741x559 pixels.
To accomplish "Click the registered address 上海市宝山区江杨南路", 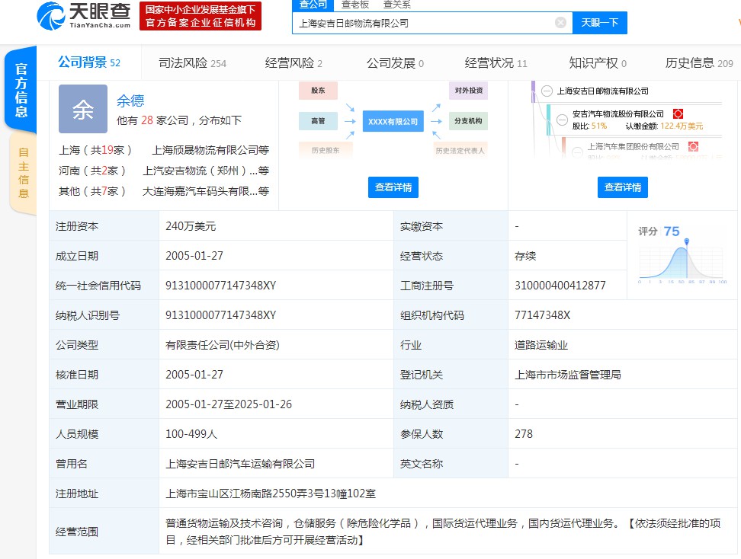I will [271, 494].
